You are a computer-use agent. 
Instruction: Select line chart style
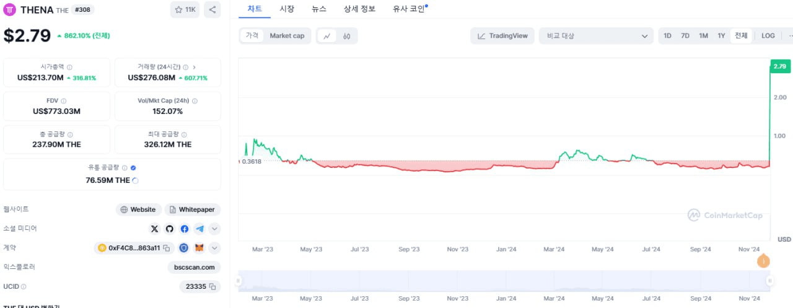pyautogui.click(x=326, y=36)
